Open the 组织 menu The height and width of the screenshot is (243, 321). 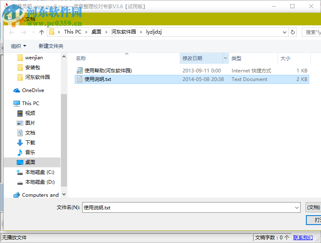click(x=18, y=46)
